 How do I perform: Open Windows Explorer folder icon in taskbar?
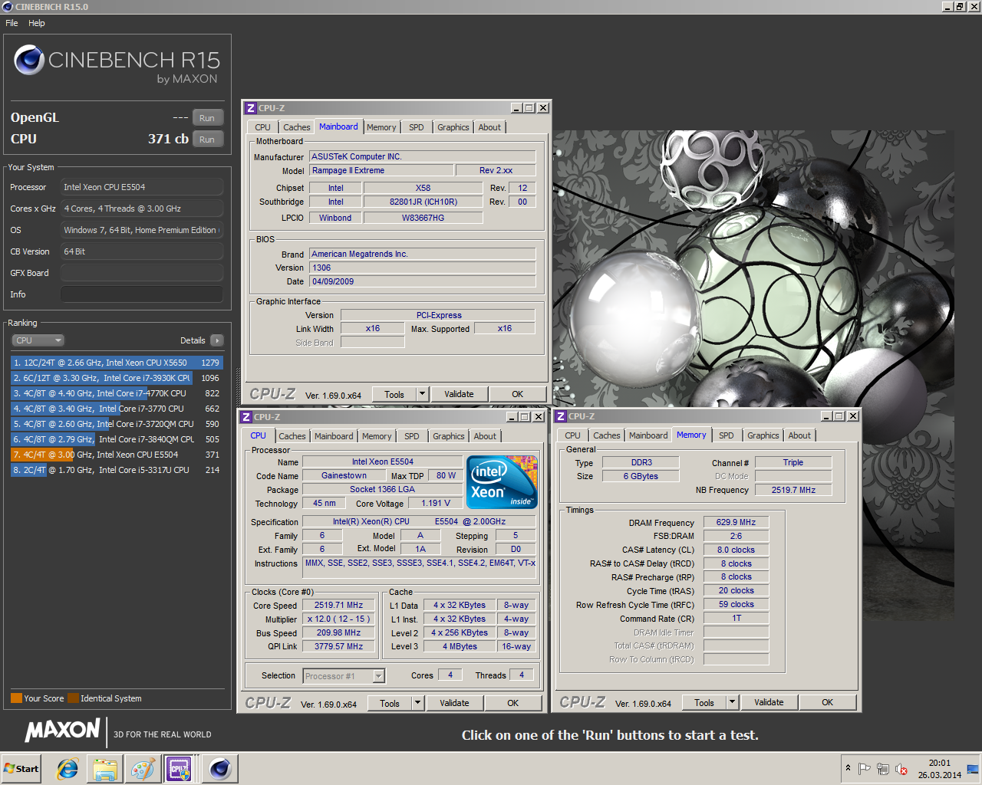[x=105, y=769]
